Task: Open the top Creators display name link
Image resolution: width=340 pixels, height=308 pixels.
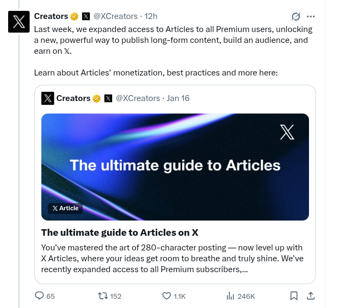Action: 51,16
